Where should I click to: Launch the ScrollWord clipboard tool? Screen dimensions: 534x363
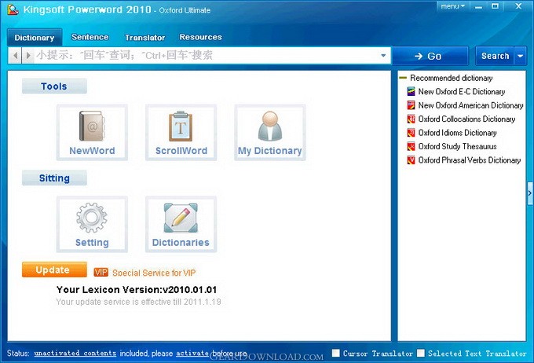click(x=181, y=132)
